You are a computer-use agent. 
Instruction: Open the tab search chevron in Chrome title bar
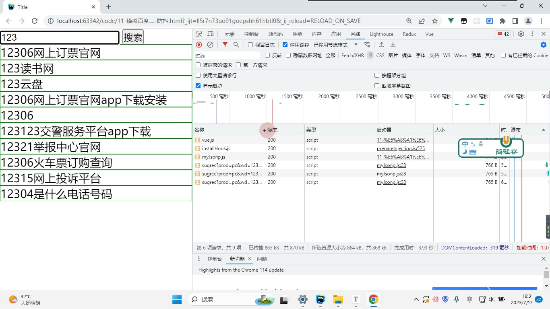(485, 6)
